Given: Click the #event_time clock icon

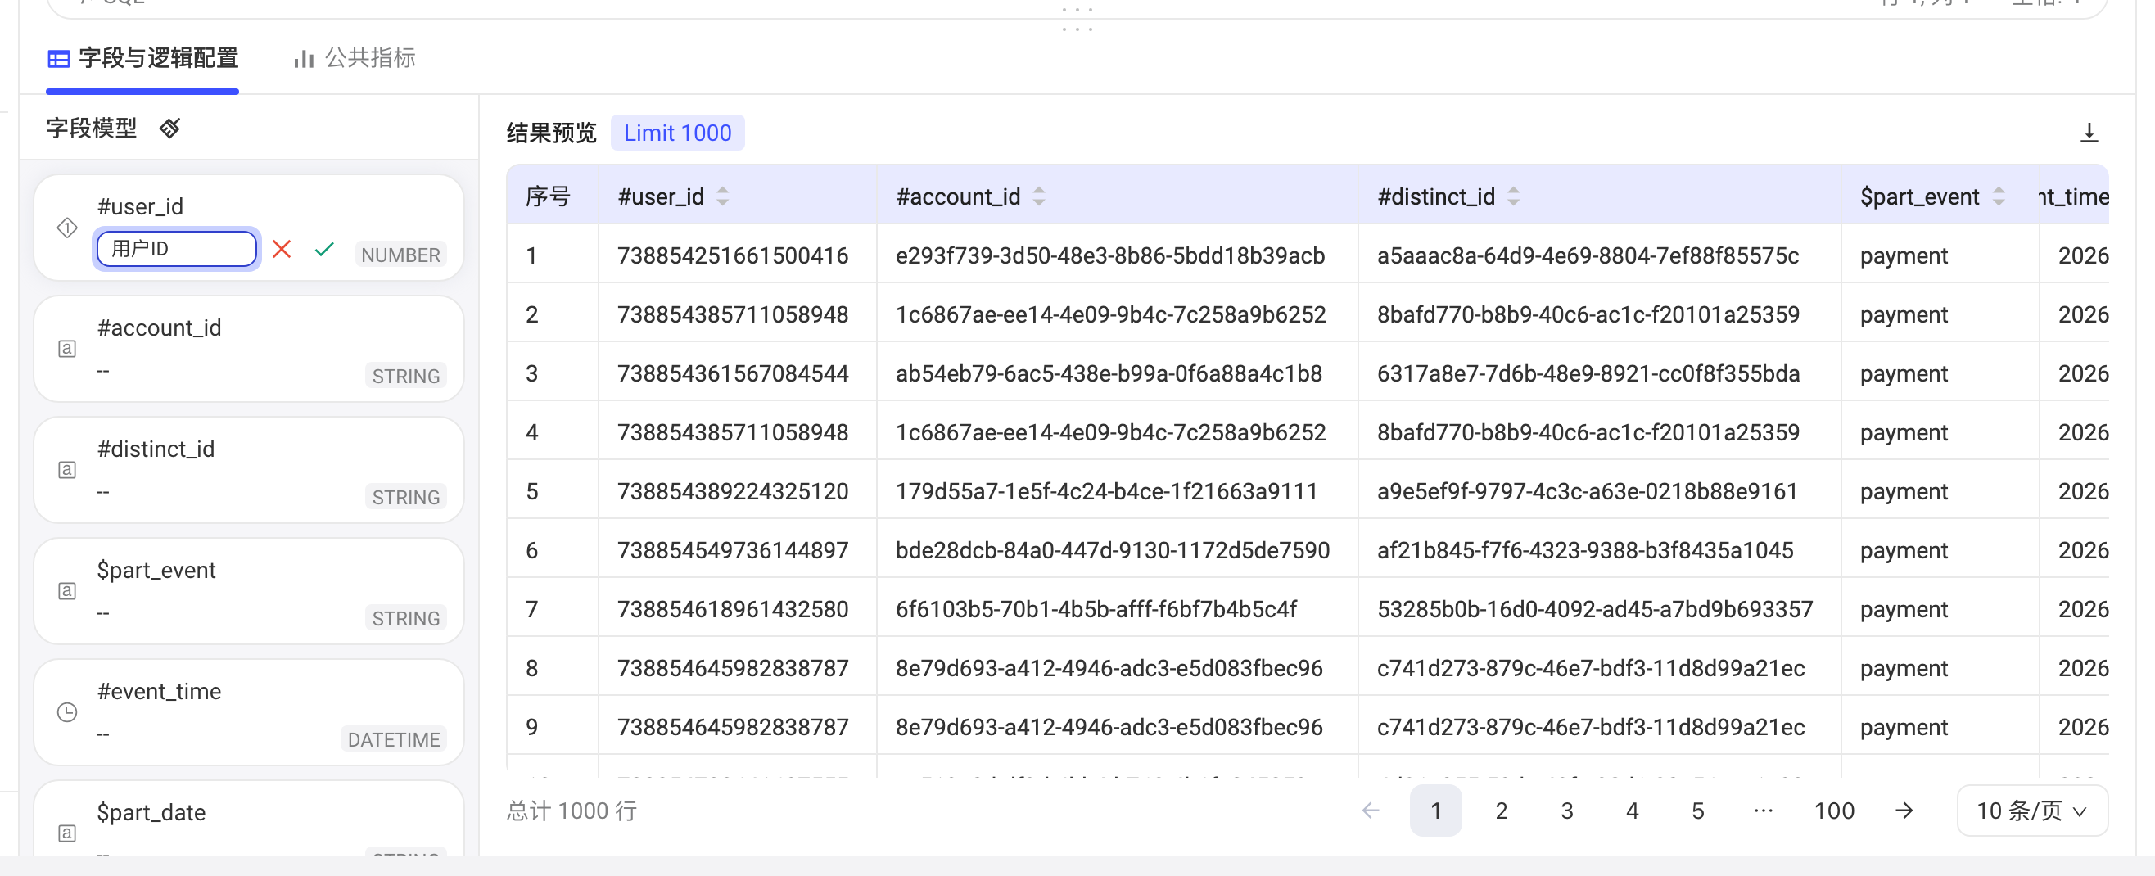Looking at the screenshot, I should pyautogui.click(x=67, y=712).
